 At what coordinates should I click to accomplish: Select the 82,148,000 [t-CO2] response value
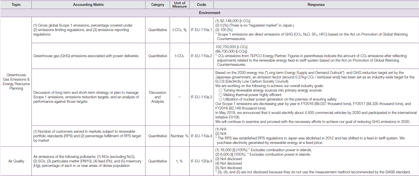click(234, 21)
